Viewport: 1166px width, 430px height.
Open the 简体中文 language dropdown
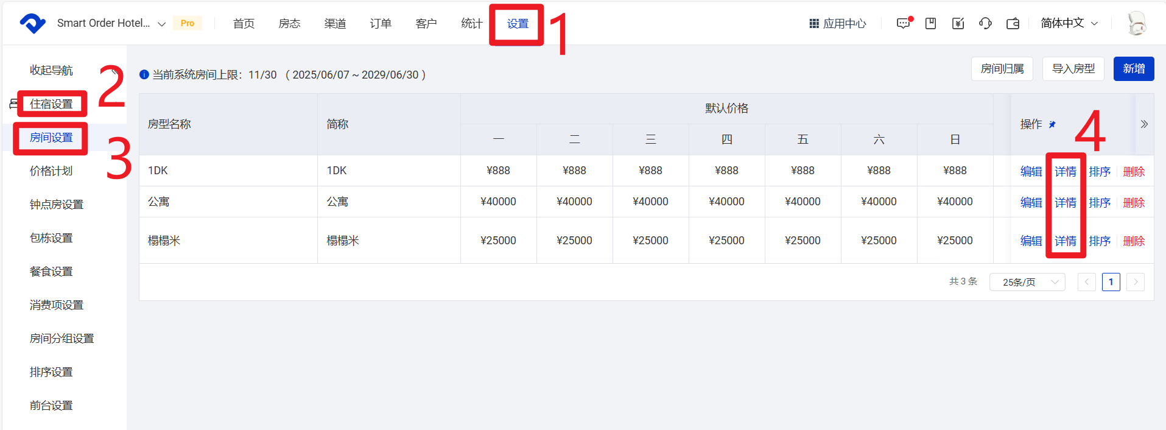pyautogui.click(x=1069, y=23)
